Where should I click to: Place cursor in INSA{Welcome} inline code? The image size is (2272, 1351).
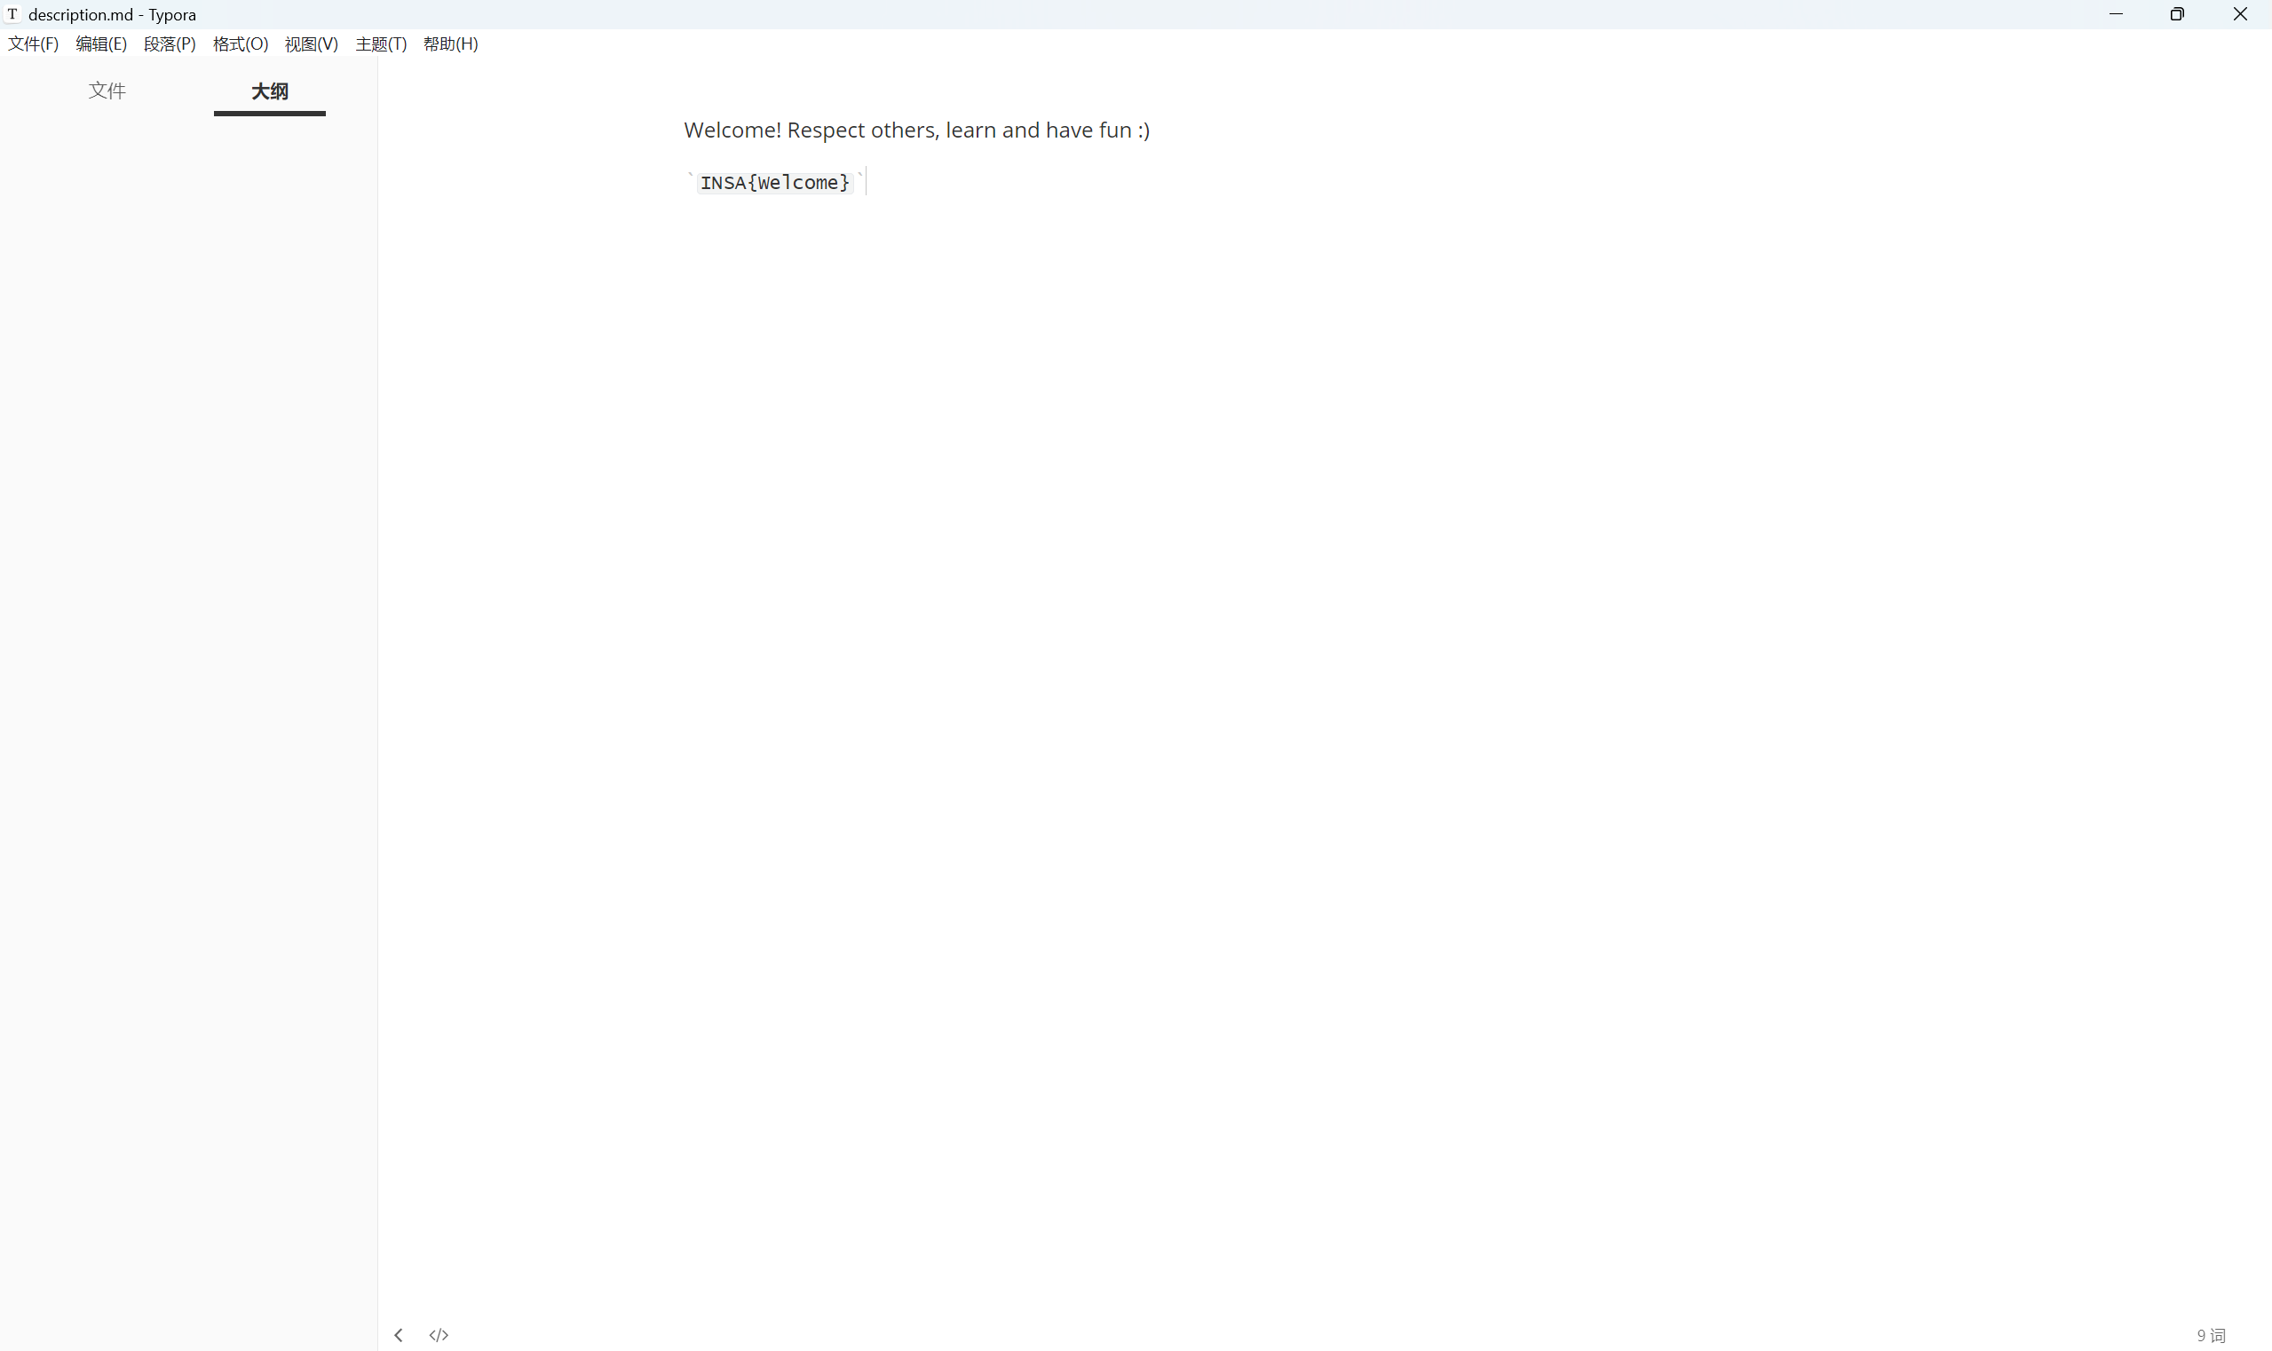(775, 183)
